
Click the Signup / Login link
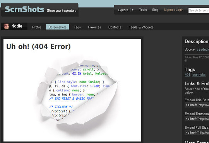173,10
